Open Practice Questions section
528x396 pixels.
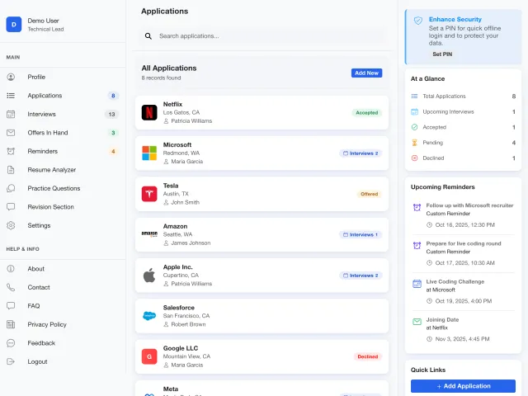tap(63, 188)
